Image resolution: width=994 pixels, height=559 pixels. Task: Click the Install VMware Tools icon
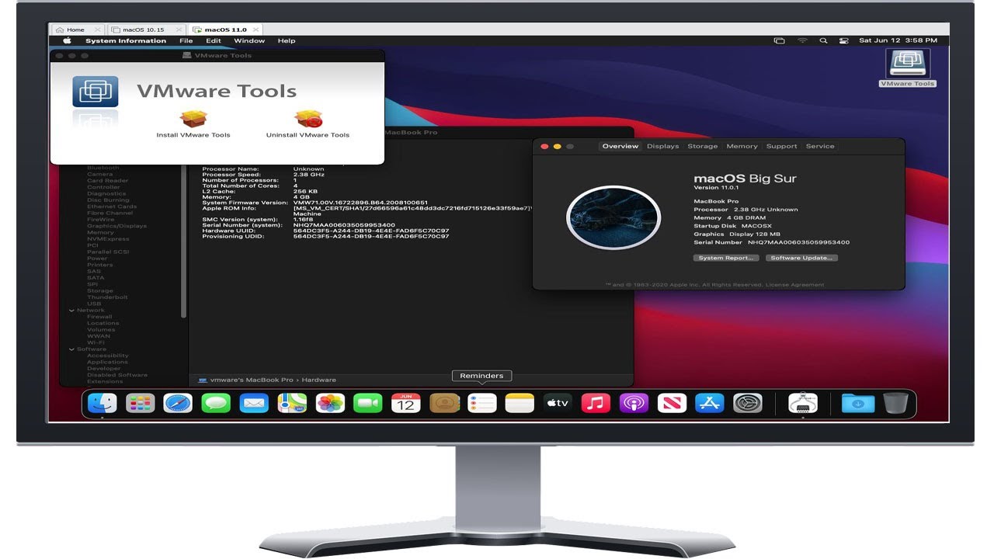[193, 118]
